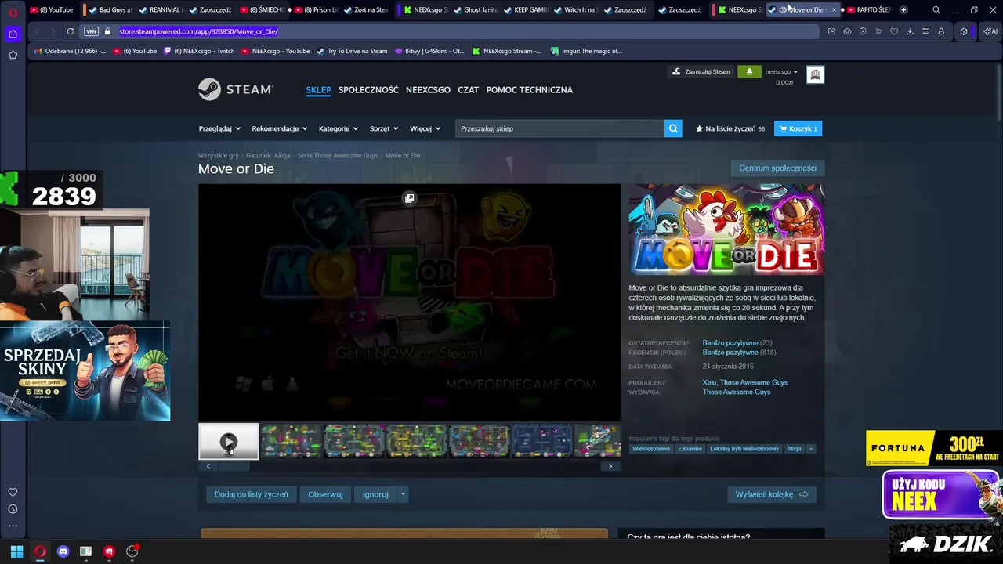Click Move or Die capsule header image
This screenshot has width=1003, height=564.
(726, 230)
